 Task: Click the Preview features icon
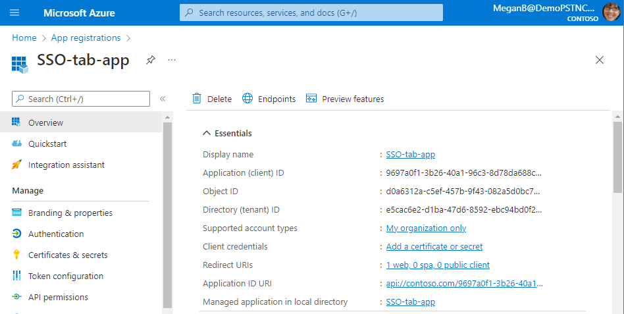[311, 98]
